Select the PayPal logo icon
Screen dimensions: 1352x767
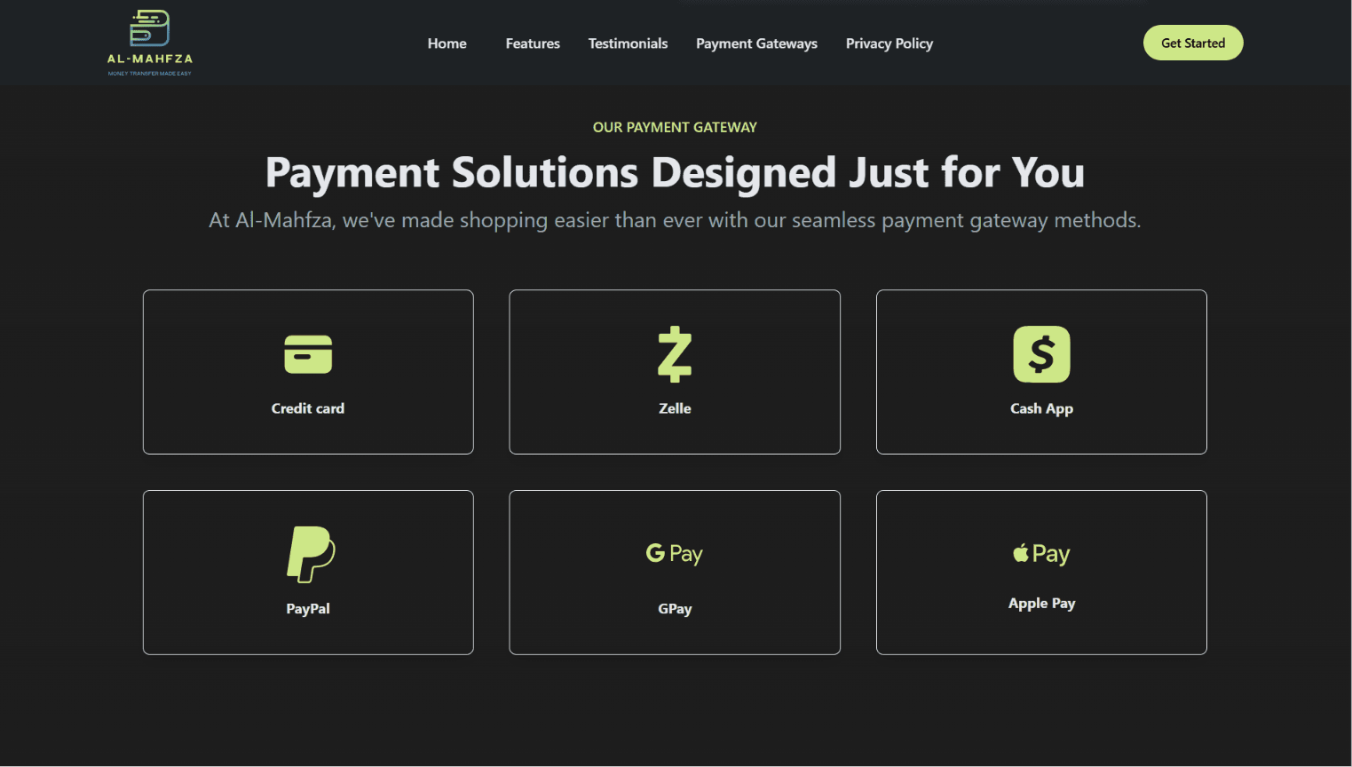pyautogui.click(x=311, y=555)
